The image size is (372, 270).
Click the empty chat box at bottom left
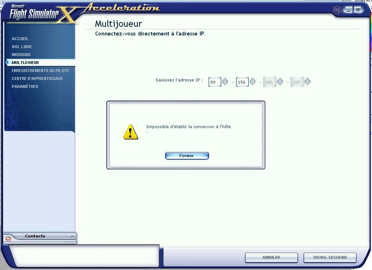tap(84, 256)
